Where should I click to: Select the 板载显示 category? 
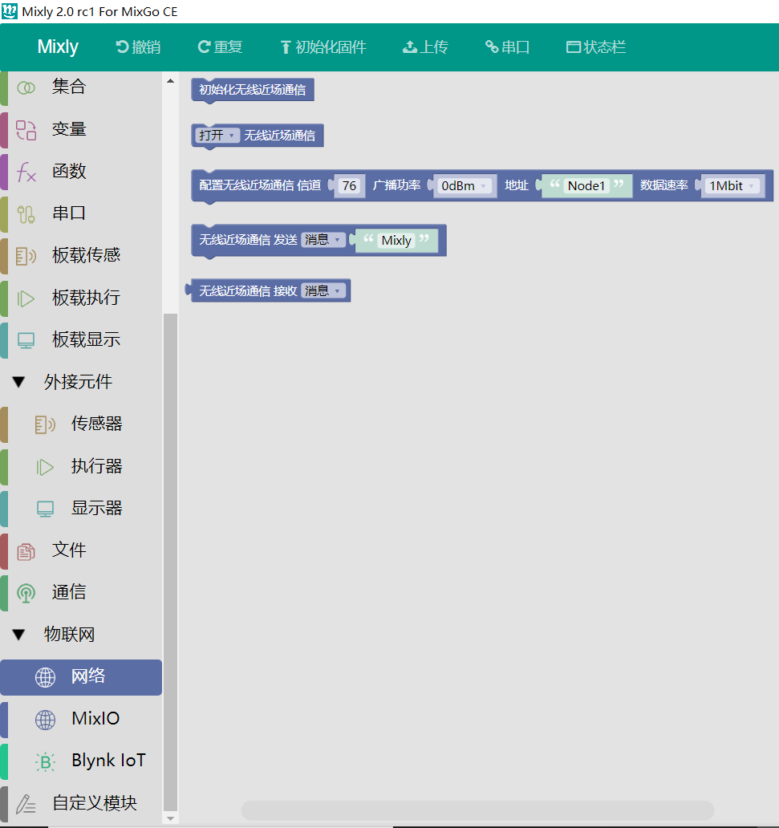tap(81, 341)
